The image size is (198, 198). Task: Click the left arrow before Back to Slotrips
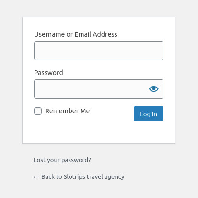[36, 177]
